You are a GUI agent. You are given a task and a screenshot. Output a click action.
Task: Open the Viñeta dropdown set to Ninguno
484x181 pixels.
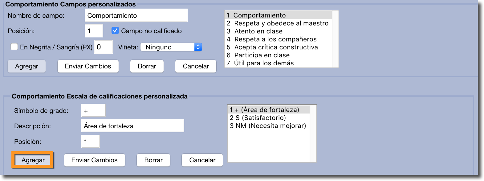[x=171, y=47]
